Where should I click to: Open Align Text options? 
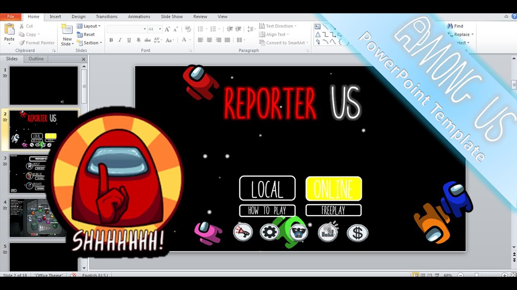274,35
